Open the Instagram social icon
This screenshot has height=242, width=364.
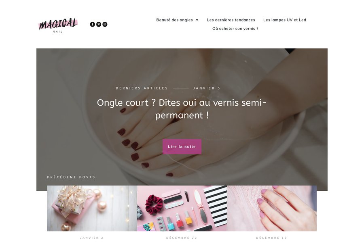pyautogui.click(x=105, y=24)
